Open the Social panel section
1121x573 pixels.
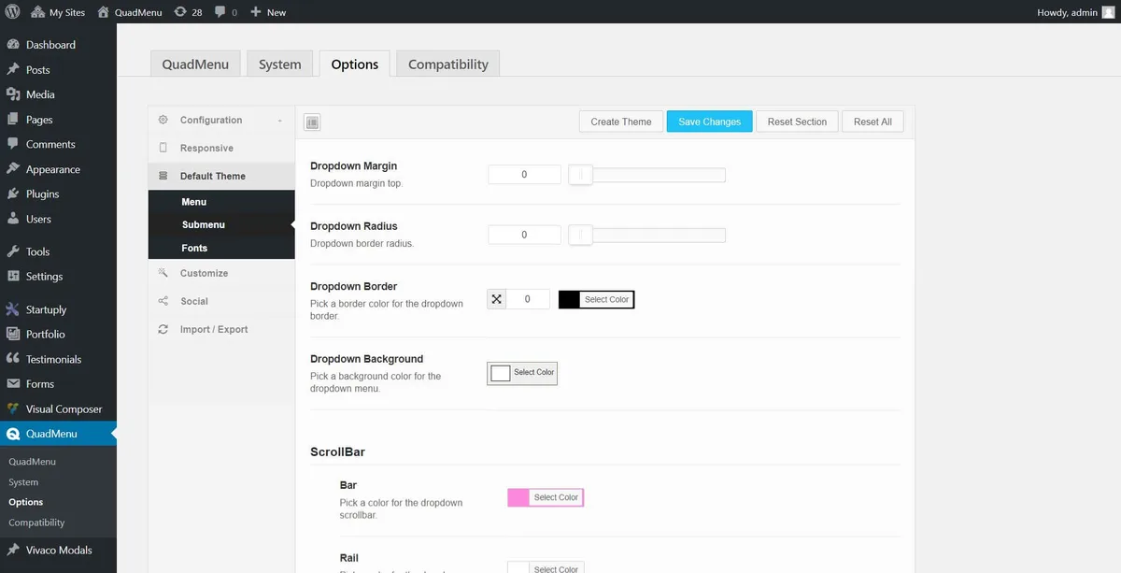tap(221, 301)
